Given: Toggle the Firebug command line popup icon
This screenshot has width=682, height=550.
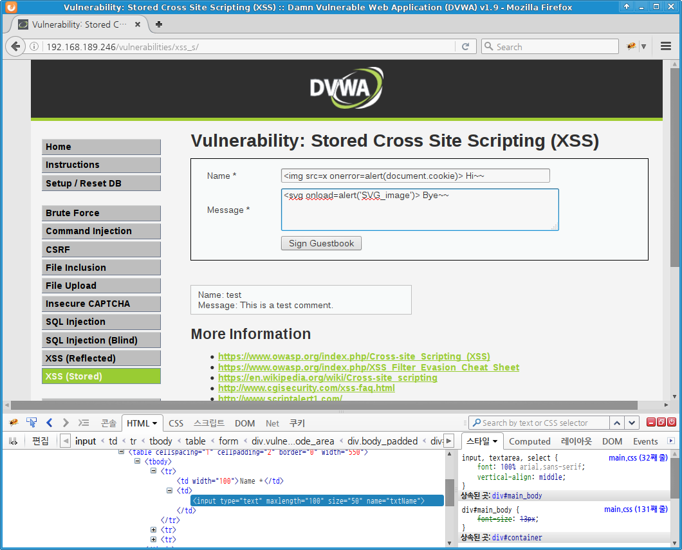Looking at the screenshot, I should [83, 423].
